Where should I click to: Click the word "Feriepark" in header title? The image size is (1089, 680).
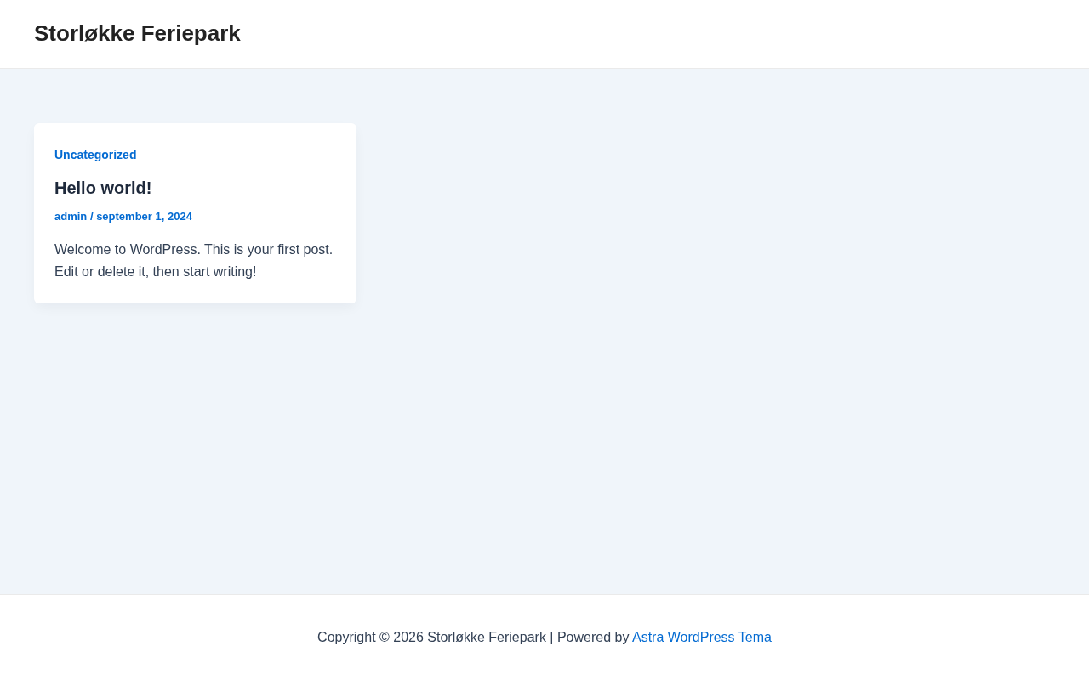(x=191, y=34)
